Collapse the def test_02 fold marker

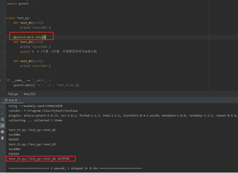(x=5, y=42)
